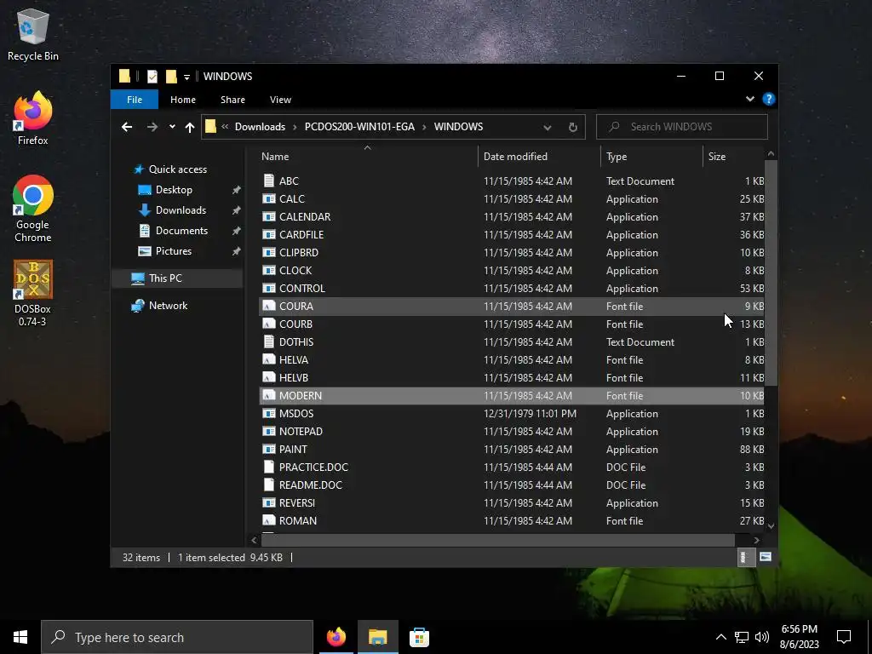Select the NOTEPAD application
Screen dimensions: 872x654
(x=301, y=432)
